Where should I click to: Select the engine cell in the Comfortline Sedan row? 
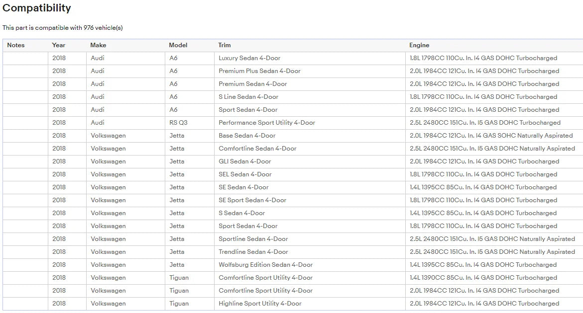494,149
